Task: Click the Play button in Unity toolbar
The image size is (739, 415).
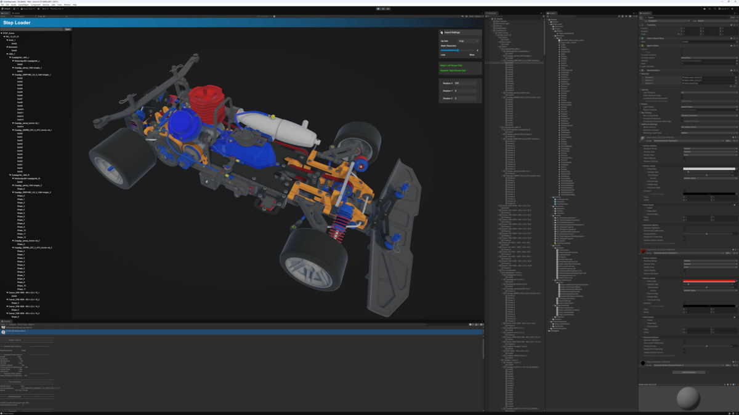Action: tap(379, 9)
